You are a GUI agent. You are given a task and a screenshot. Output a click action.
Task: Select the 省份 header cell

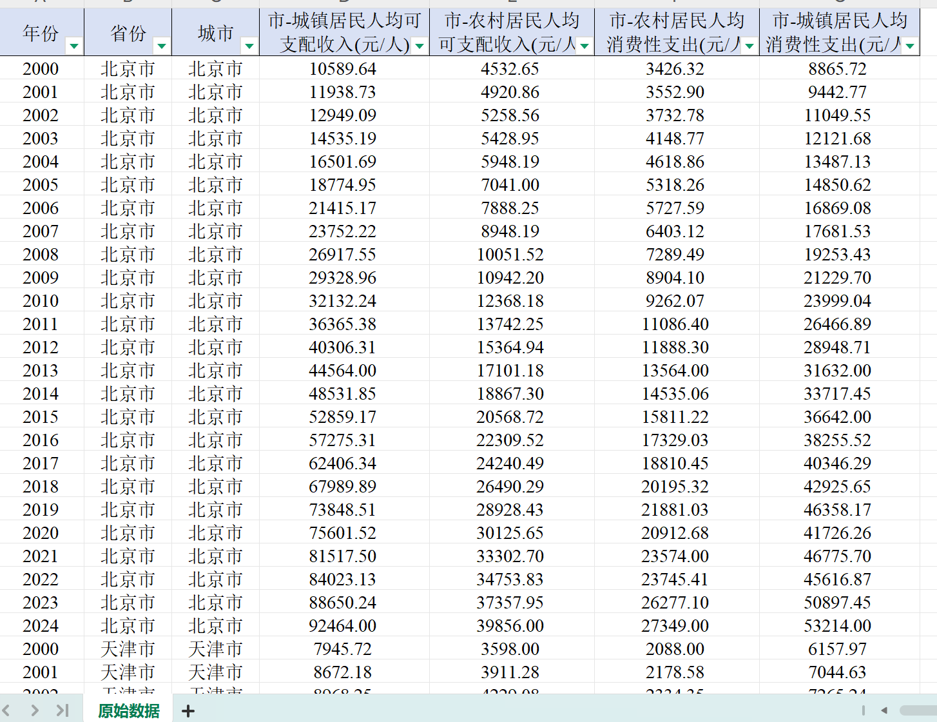(128, 32)
